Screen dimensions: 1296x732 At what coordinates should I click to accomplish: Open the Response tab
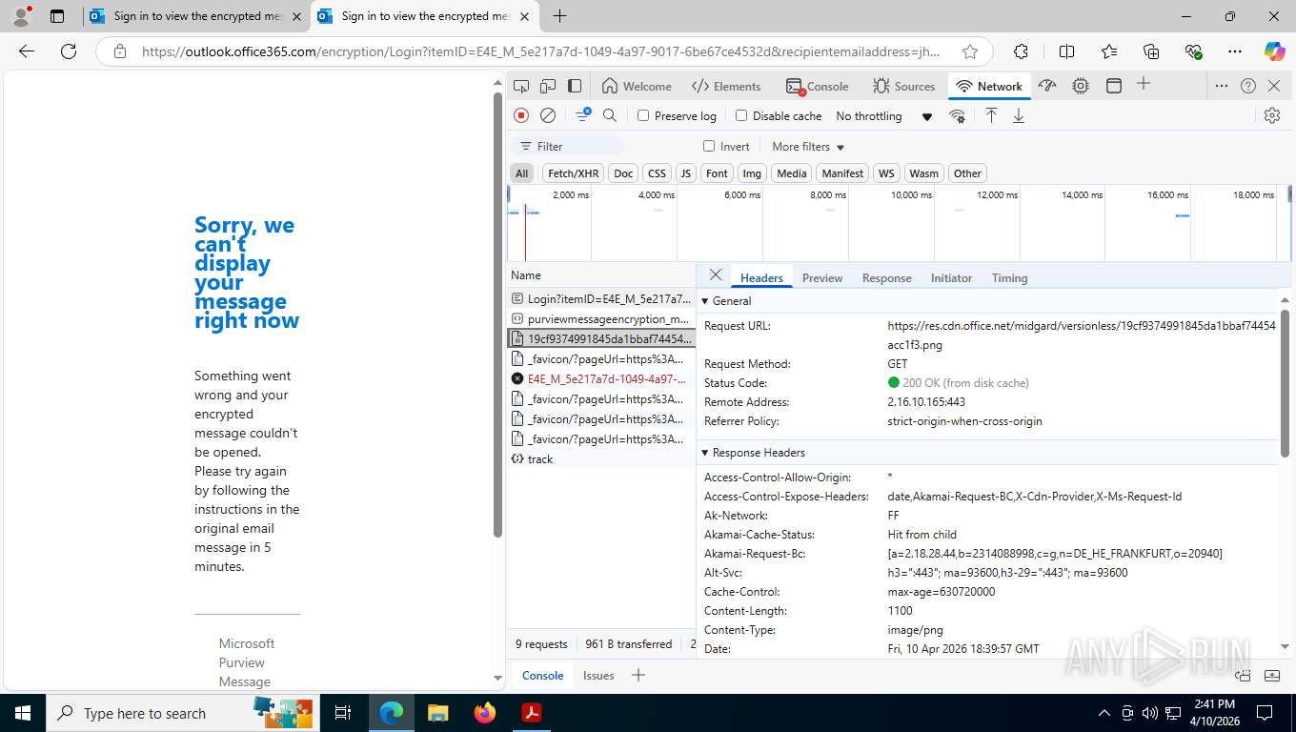point(887,277)
